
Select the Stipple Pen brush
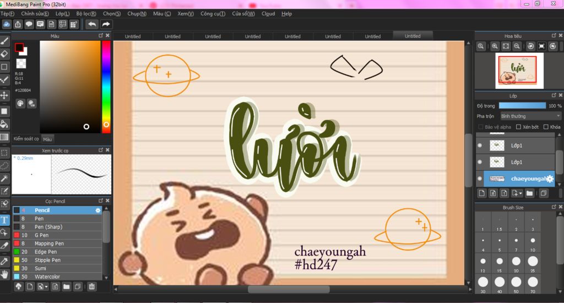point(57,260)
